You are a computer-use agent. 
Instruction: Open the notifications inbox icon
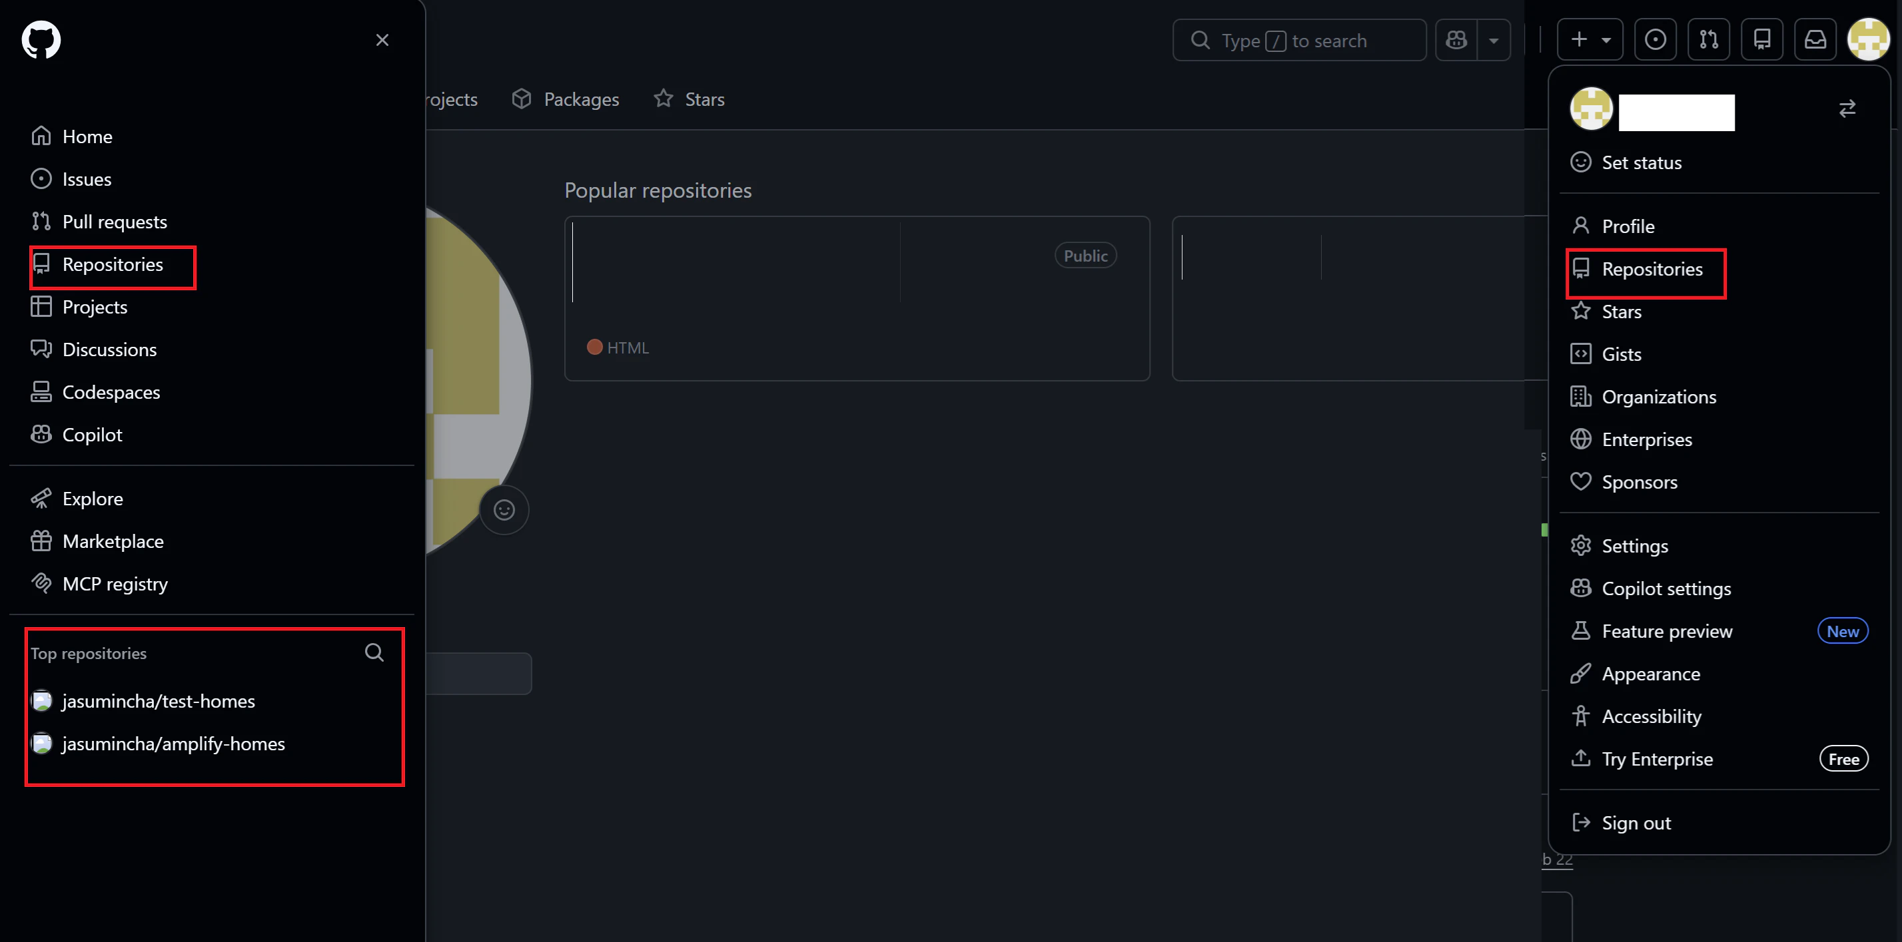click(1815, 40)
